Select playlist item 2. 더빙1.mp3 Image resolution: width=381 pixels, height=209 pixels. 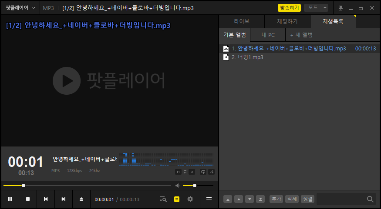tap(300, 57)
